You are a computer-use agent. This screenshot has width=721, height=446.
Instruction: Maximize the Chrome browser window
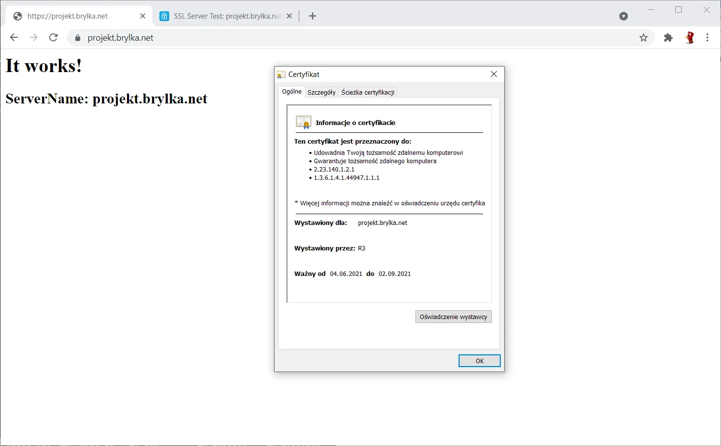click(679, 10)
